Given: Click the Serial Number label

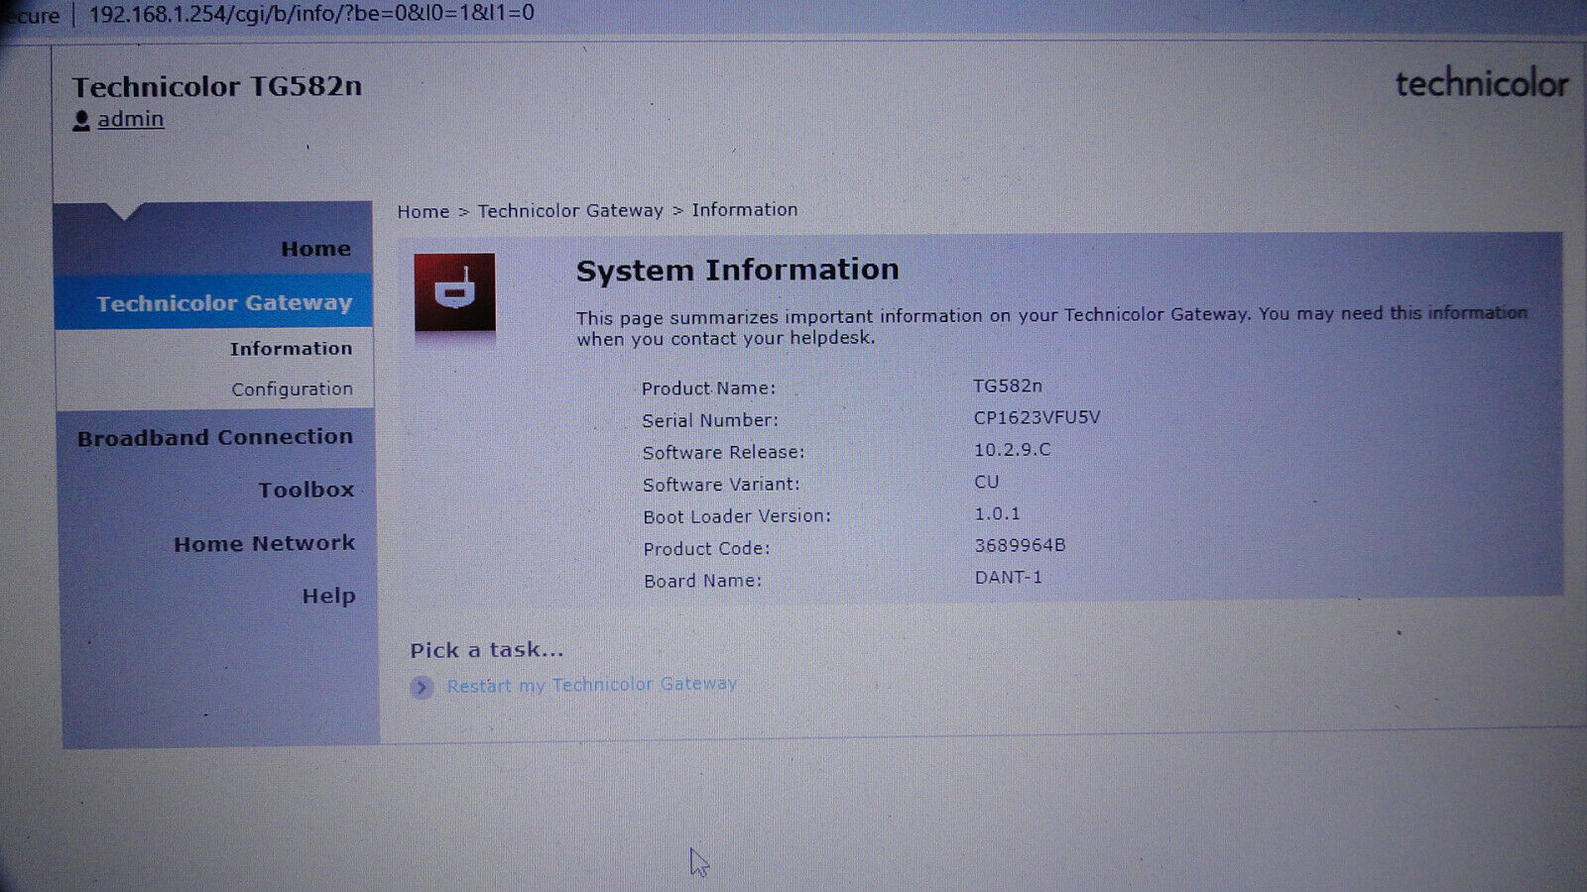Looking at the screenshot, I should pos(710,420).
